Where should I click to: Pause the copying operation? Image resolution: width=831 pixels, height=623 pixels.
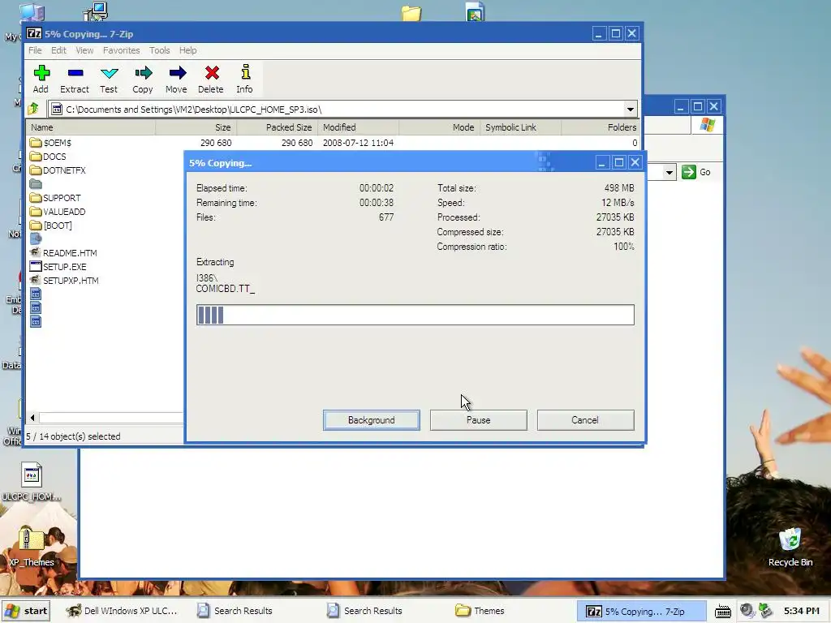coord(479,420)
